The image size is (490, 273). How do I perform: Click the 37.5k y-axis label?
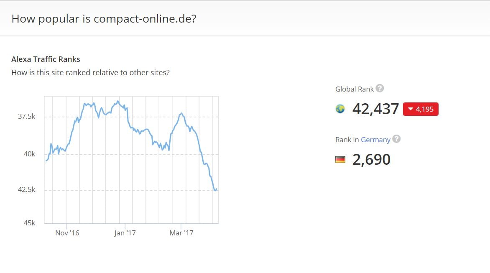pos(27,117)
